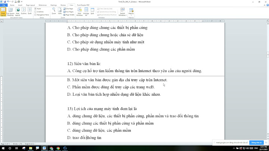This screenshot has width=269, height=151.
Task: Open Word Help question mark icon
Action: [x=268, y=5]
